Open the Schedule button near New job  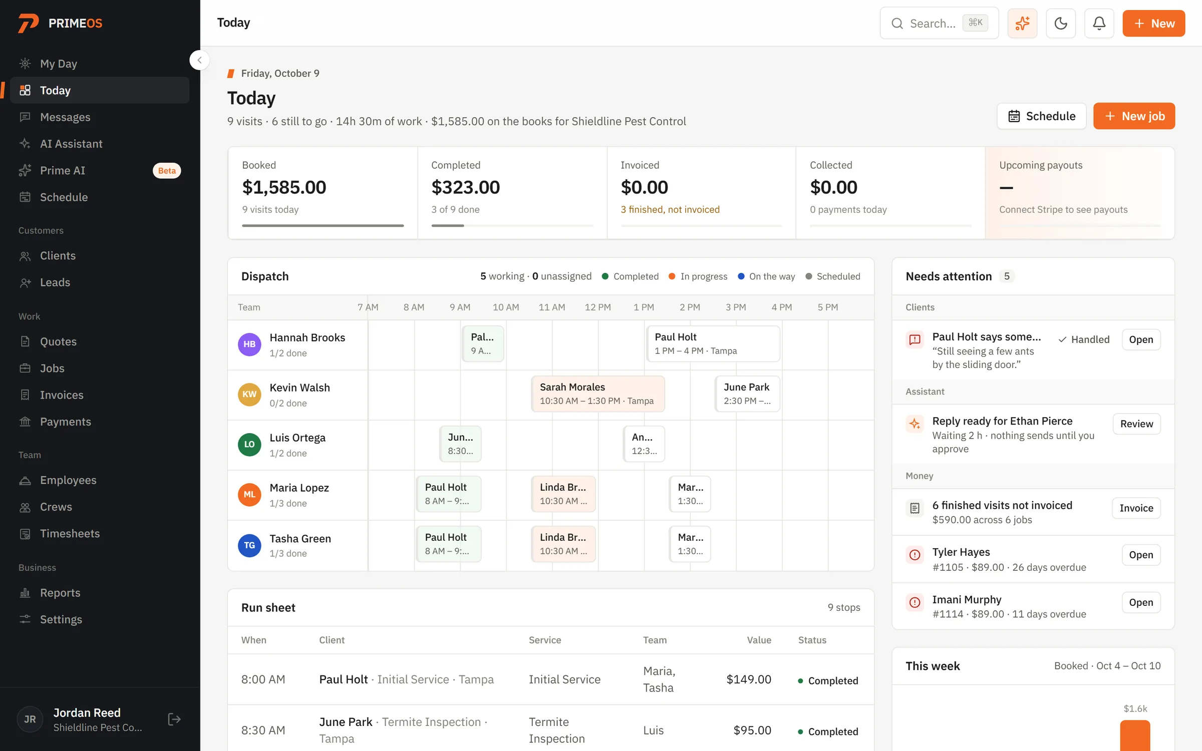click(x=1041, y=116)
